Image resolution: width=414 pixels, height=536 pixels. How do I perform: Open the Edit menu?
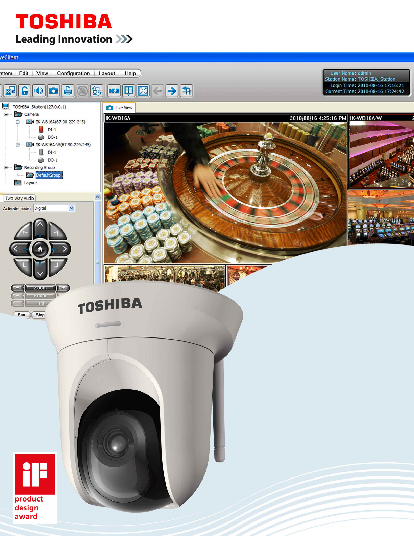(24, 73)
